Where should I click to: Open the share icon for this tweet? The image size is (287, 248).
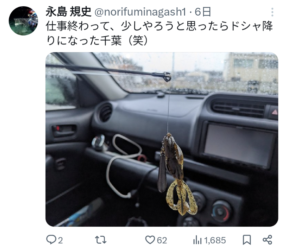267,240
